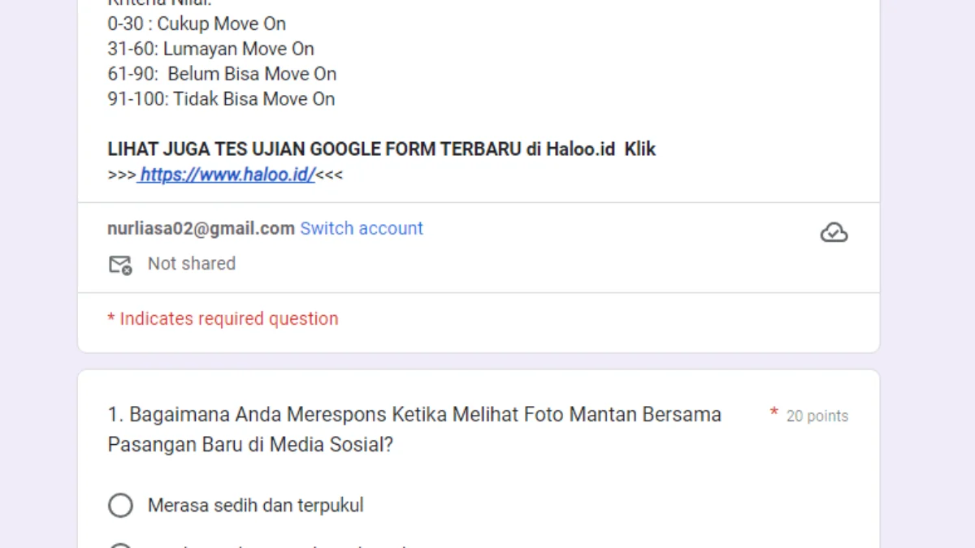This screenshot has height=548, width=975.
Task: Open the https://www.haloo.id/ link
Action: [227, 175]
